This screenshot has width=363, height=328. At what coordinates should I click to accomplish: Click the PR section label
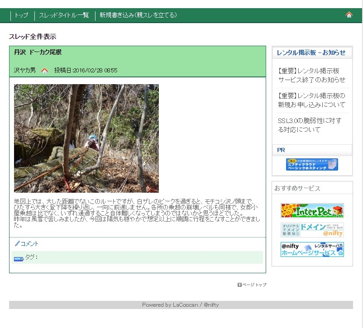[281, 150]
